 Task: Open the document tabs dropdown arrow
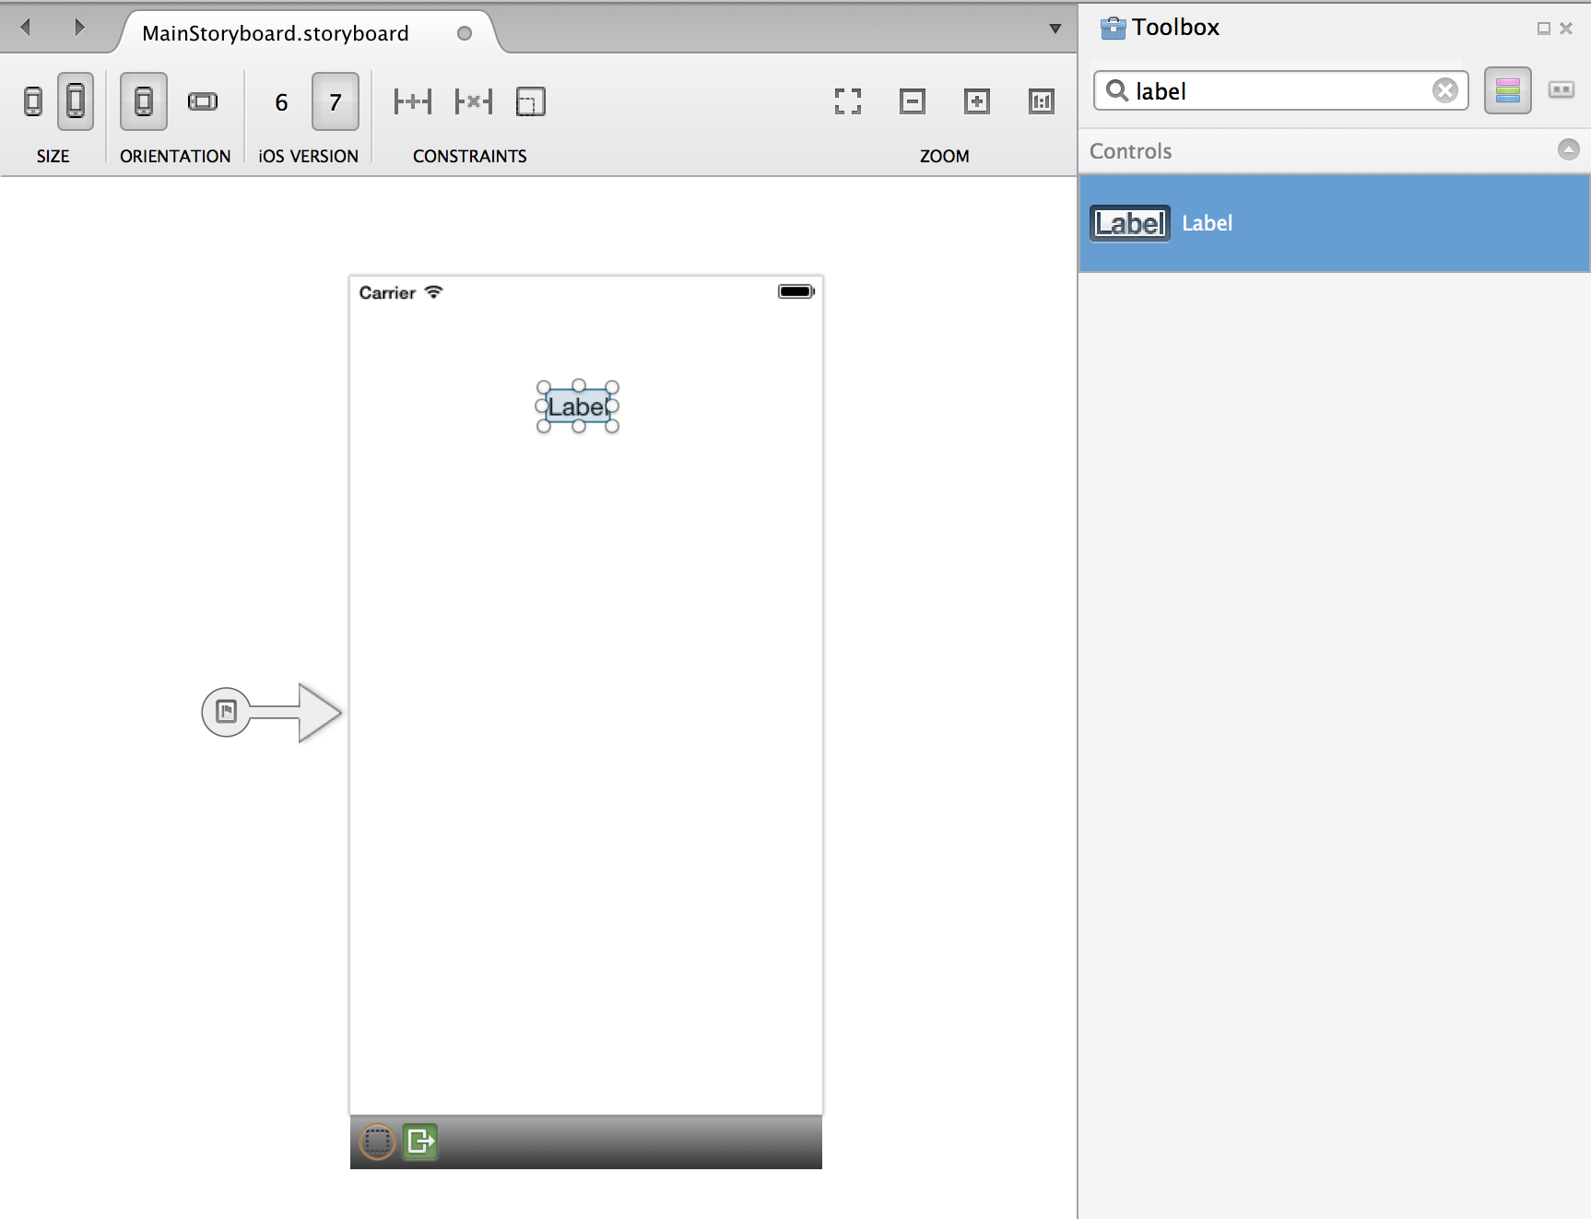[x=1055, y=29]
